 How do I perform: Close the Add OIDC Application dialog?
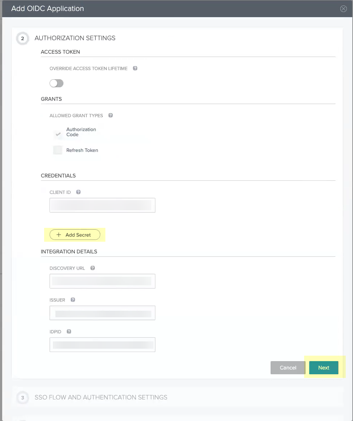343,9
